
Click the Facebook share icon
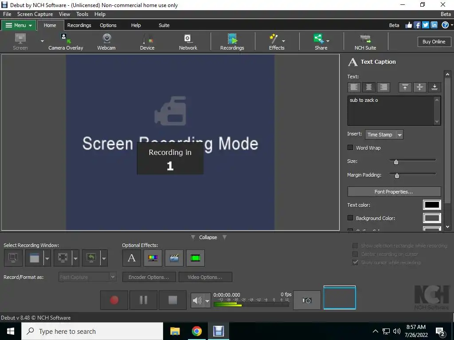[417, 25]
